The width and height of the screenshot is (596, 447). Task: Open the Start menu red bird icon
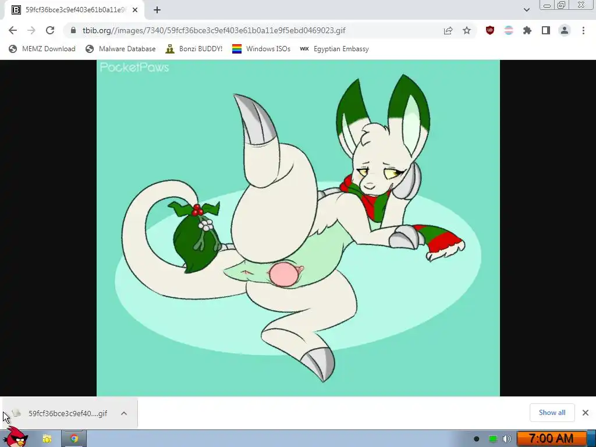click(15, 438)
